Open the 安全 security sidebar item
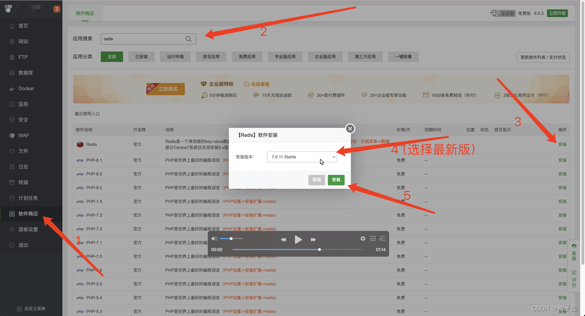585x316 pixels. tap(23, 120)
